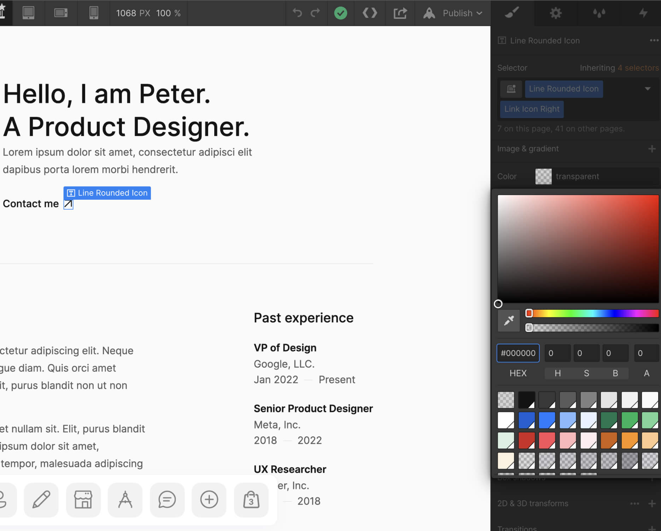Select the Style panel brush icon
This screenshot has height=531, width=661.
511,13
